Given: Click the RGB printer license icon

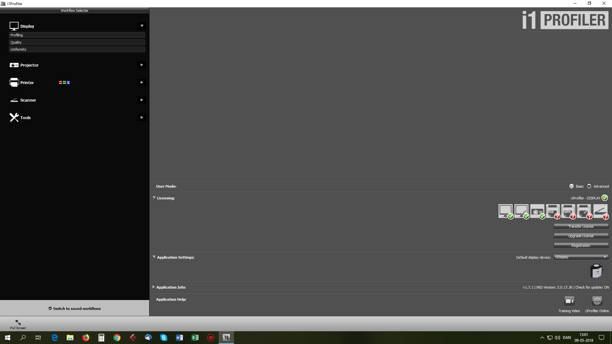Looking at the screenshot, I should click(553, 211).
